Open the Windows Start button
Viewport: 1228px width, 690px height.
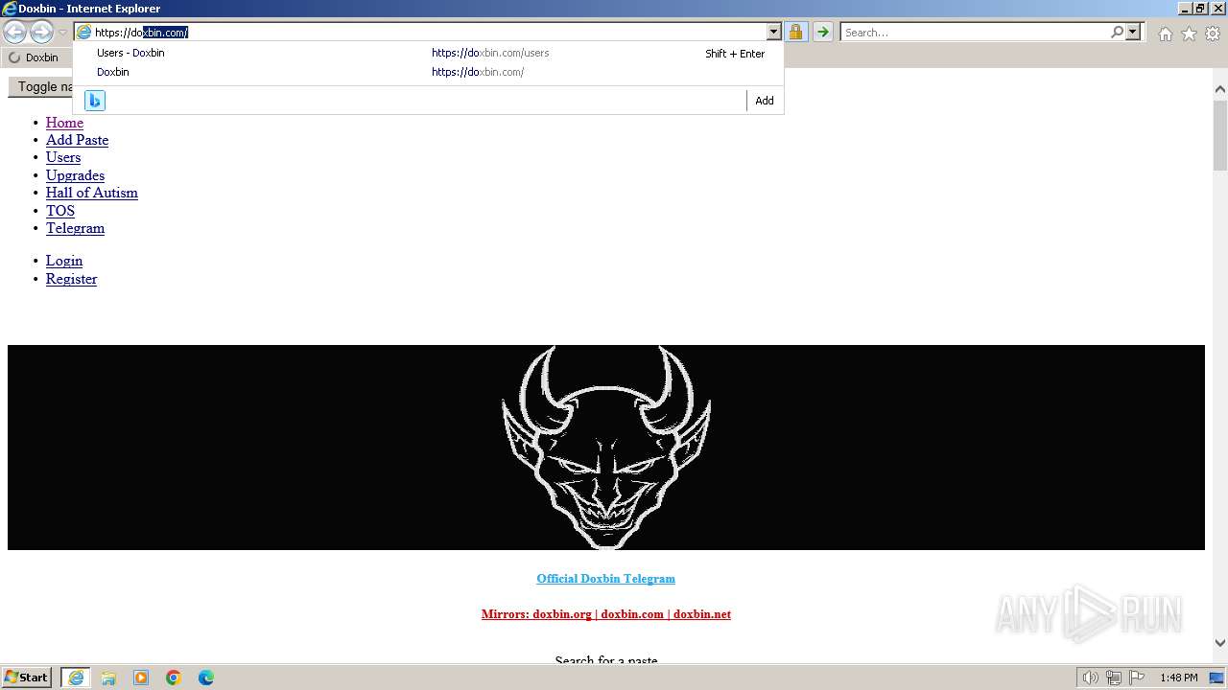27,678
